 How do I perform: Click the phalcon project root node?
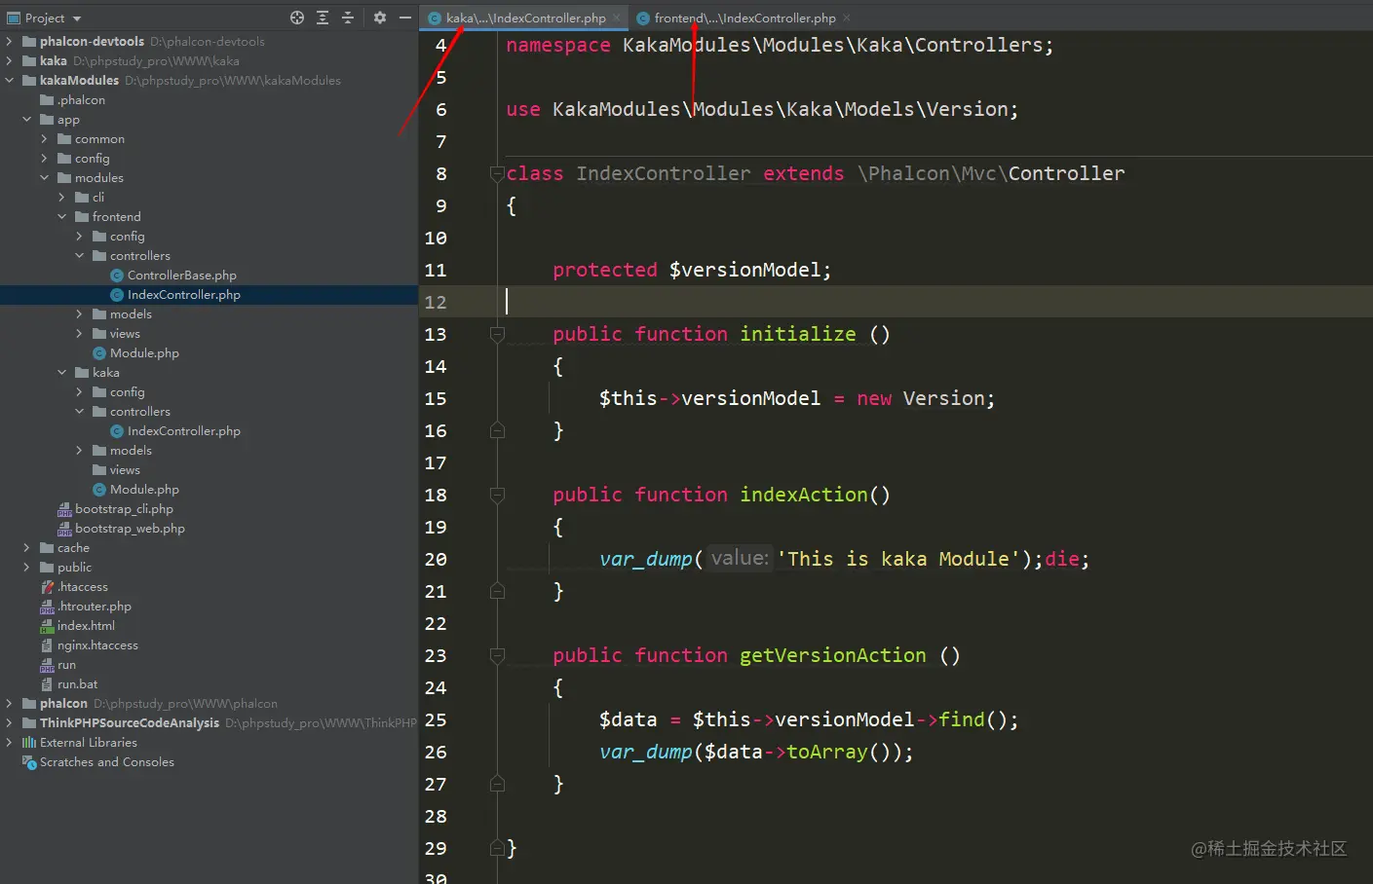[x=63, y=703]
